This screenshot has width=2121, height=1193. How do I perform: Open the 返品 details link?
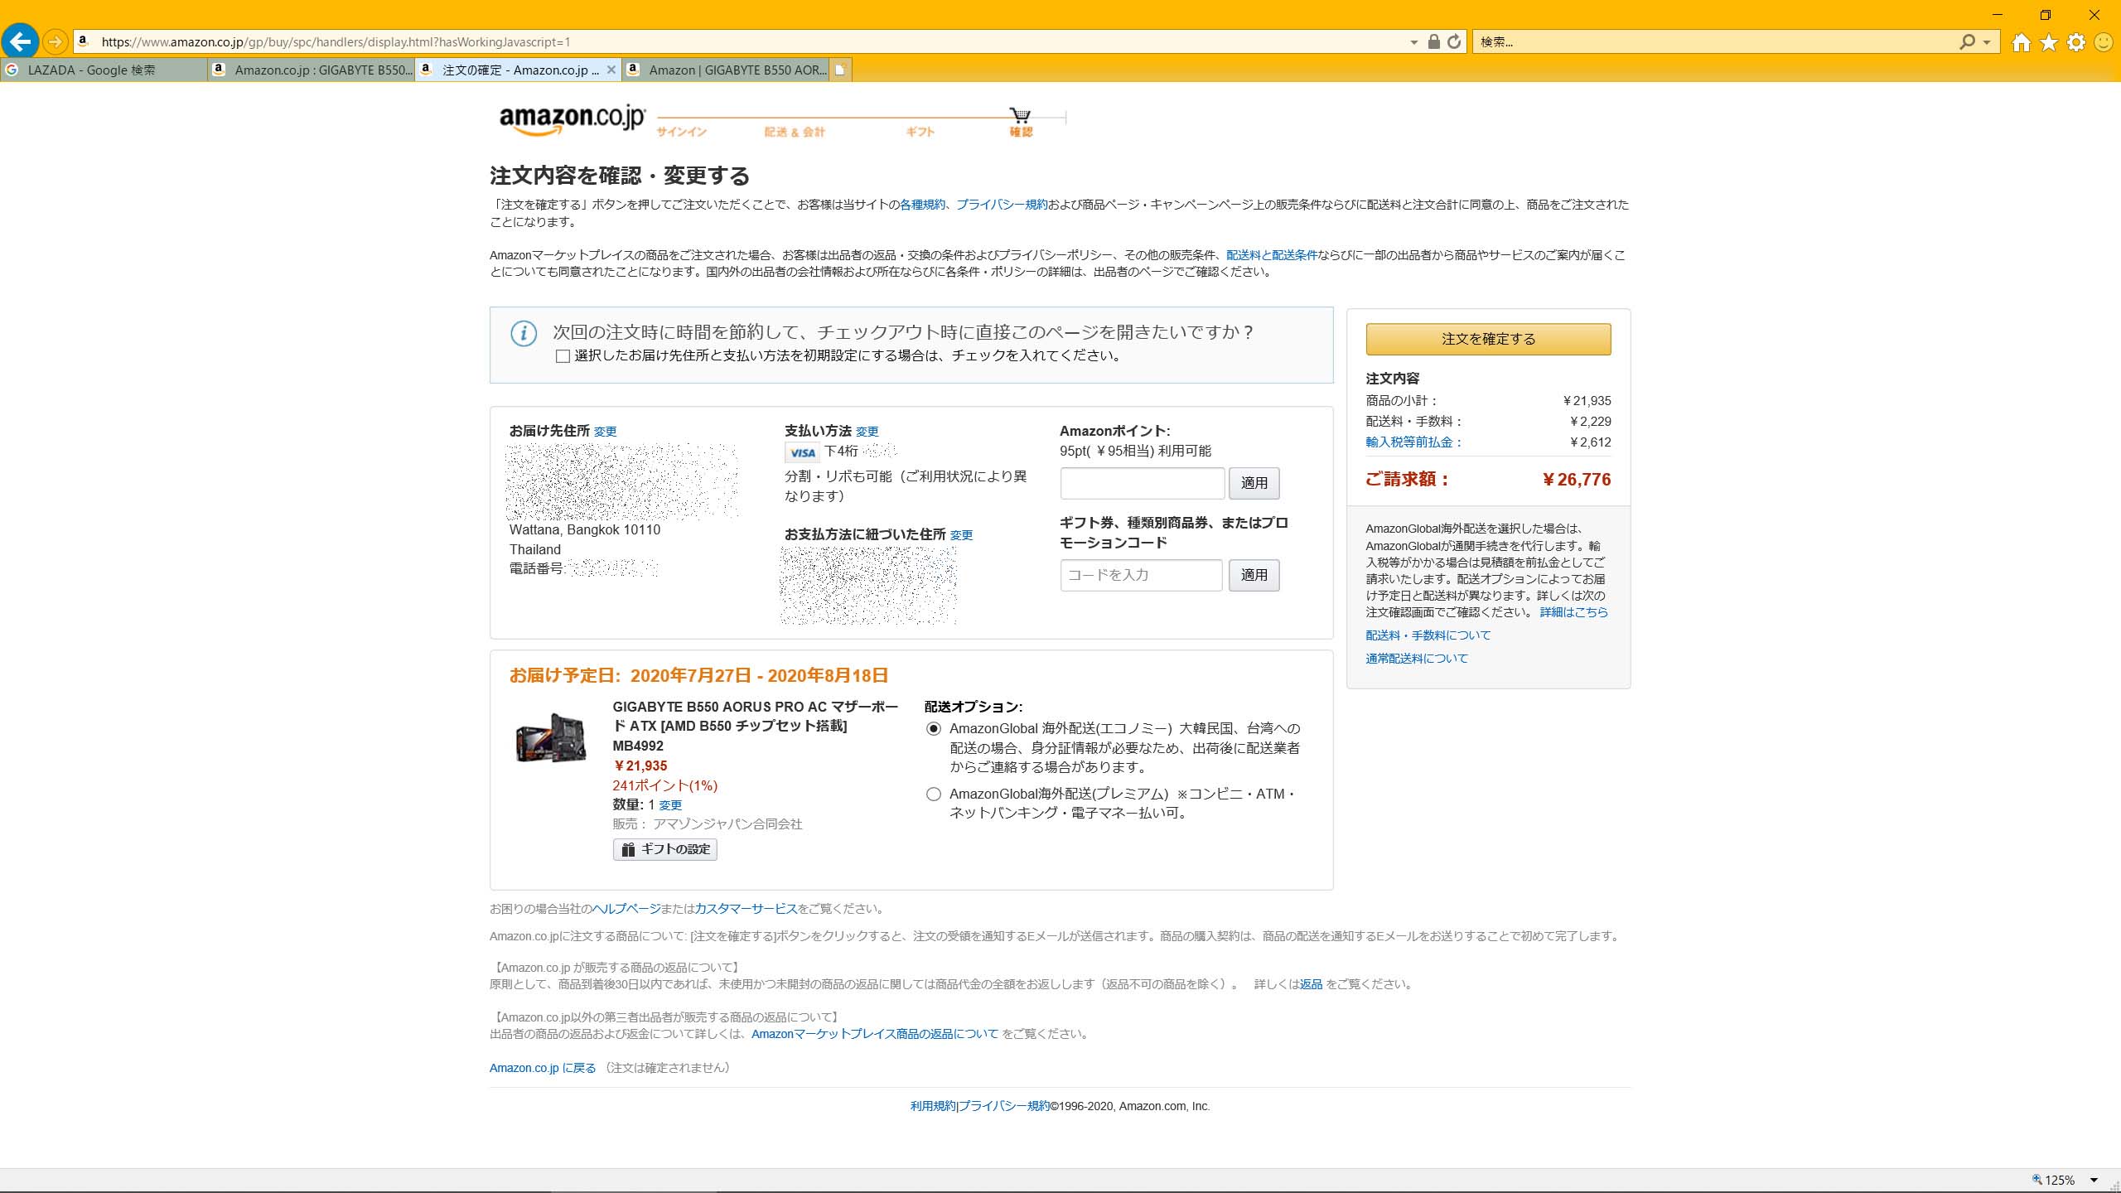(1311, 984)
